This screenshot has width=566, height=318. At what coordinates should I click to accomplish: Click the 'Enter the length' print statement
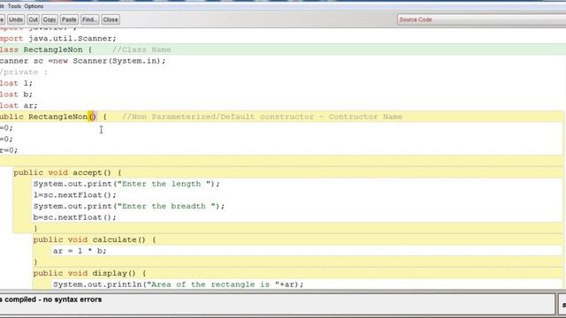click(x=126, y=184)
